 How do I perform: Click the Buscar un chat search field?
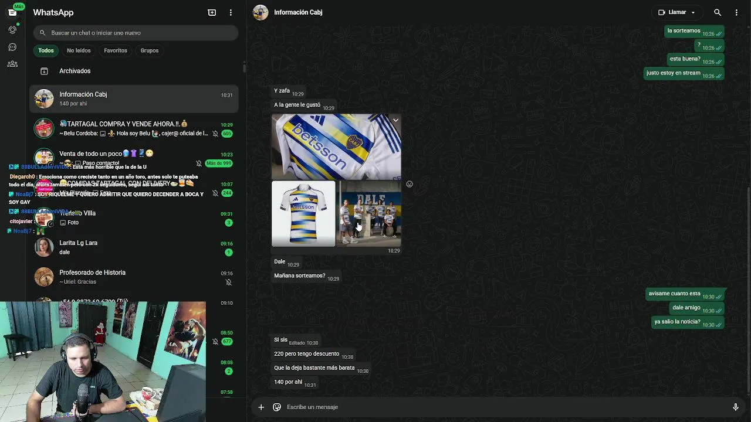(136, 33)
